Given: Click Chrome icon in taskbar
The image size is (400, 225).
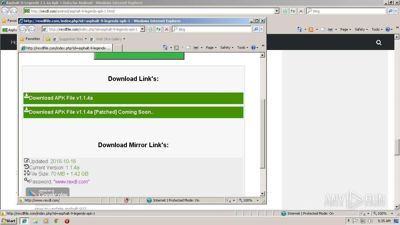Looking at the screenshot, I should tap(57, 221).
